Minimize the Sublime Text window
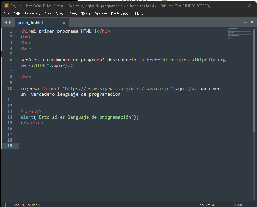 220,6
